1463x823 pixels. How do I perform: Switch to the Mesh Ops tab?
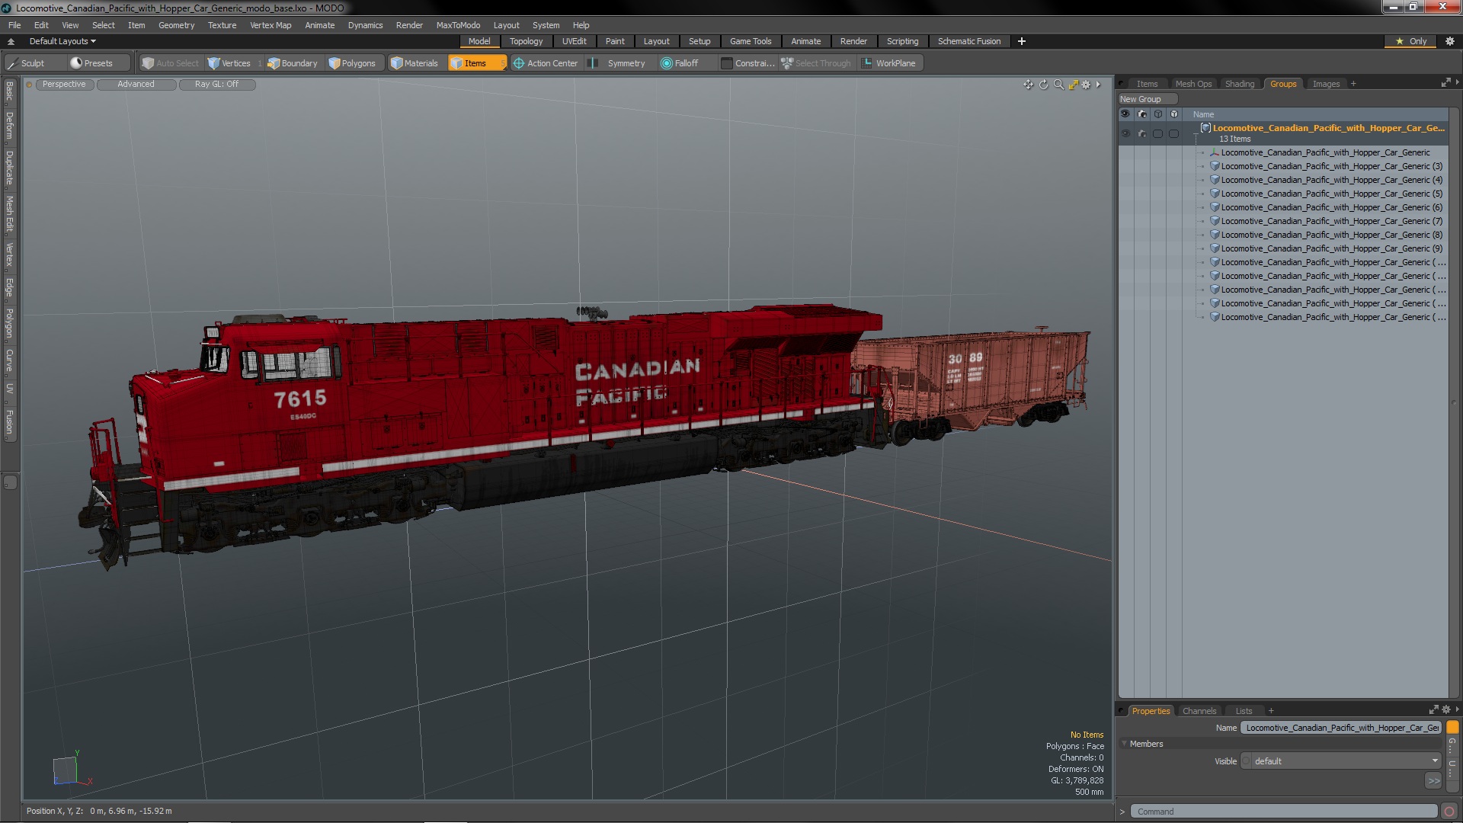coord(1192,84)
